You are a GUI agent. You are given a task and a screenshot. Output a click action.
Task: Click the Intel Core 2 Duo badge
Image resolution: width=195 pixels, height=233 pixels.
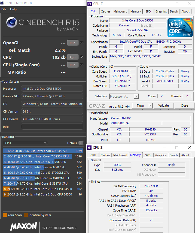click(x=180, y=28)
